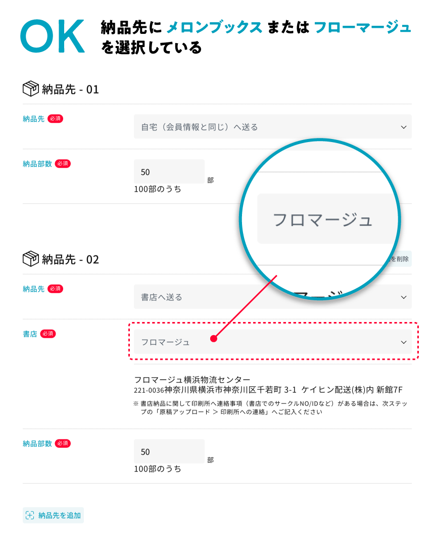Click 100部のうち text under 納品先-02
435x551 pixels.
157,469
